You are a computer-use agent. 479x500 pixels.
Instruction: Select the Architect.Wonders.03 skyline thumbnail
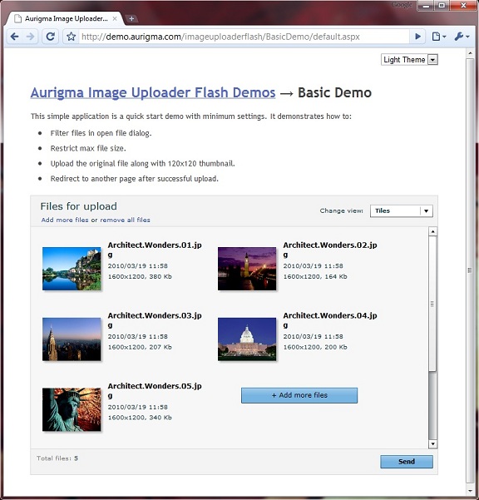(x=72, y=339)
